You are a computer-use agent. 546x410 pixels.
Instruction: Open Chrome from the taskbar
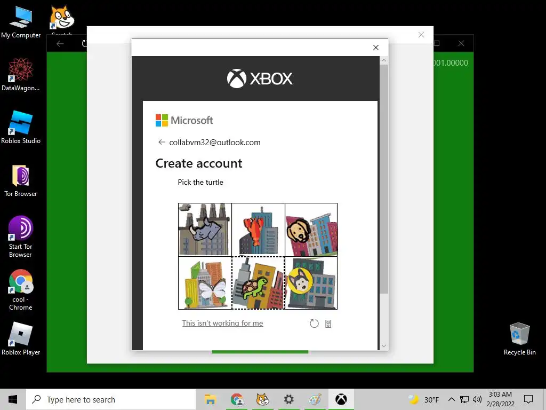click(237, 399)
